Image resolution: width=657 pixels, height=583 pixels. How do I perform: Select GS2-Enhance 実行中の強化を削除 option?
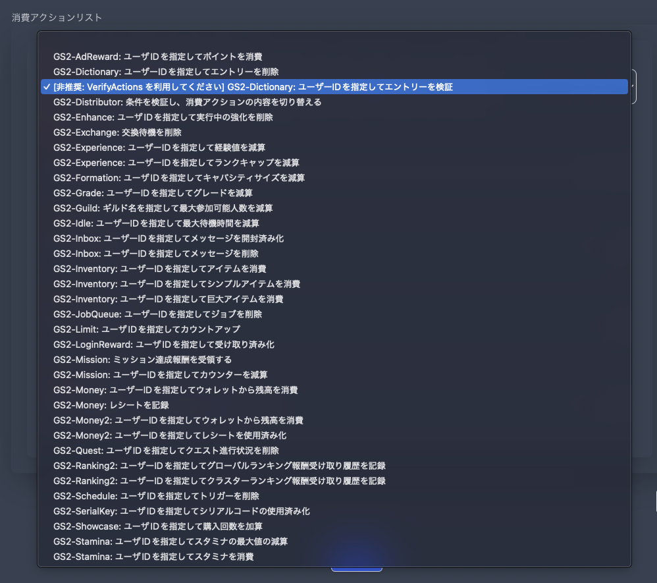334,117
